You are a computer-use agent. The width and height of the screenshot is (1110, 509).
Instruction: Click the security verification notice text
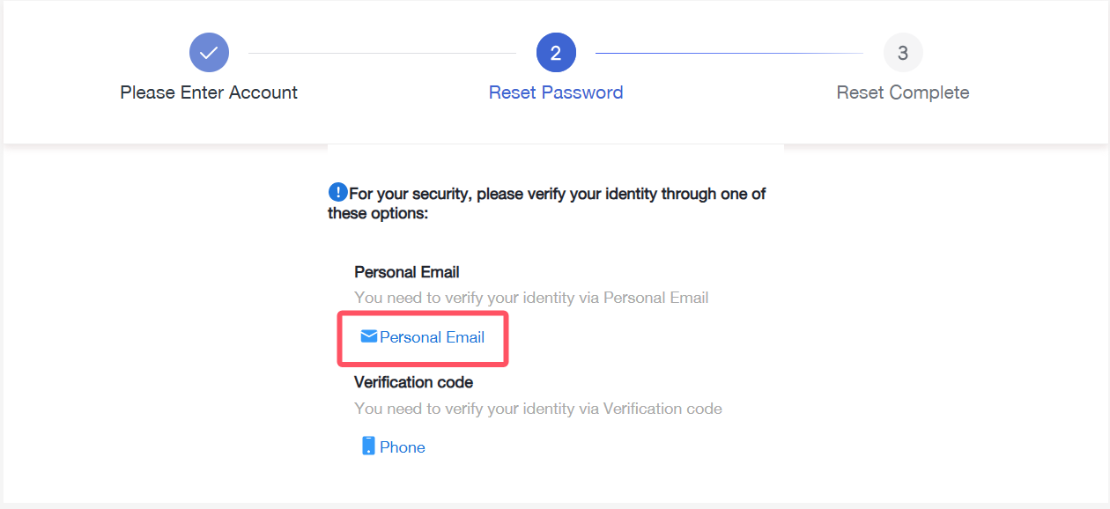click(x=547, y=203)
